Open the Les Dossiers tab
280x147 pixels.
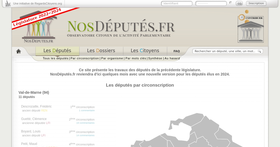101,51
